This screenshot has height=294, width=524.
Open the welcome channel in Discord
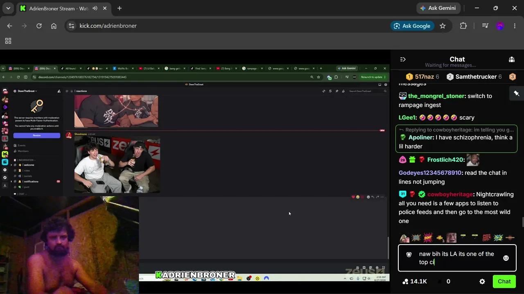[29, 165]
